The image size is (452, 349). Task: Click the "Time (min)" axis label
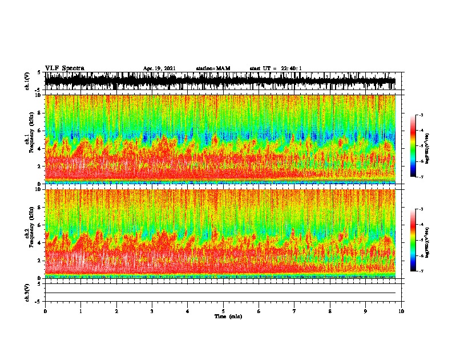point(228,316)
